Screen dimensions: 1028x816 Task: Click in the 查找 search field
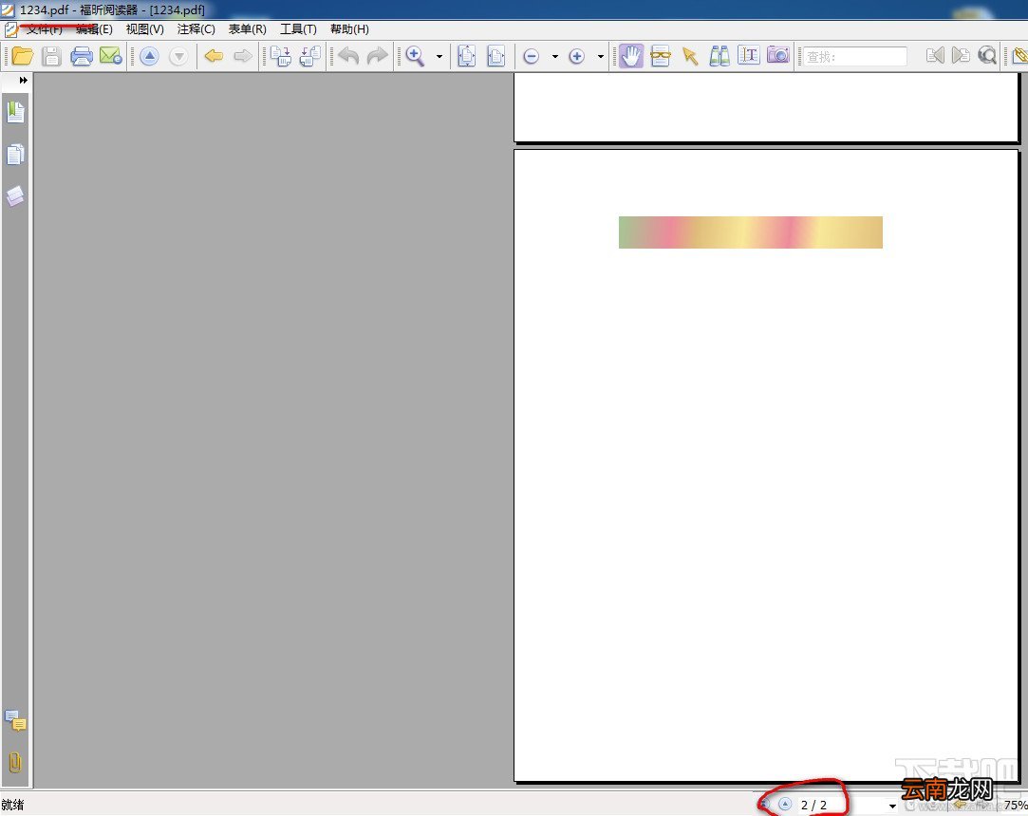pyautogui.click(x=855, y=57)
